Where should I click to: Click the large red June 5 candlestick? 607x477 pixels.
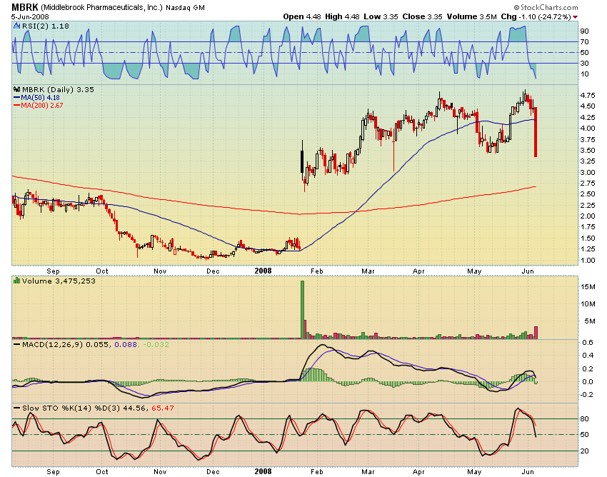coord(536,132)
